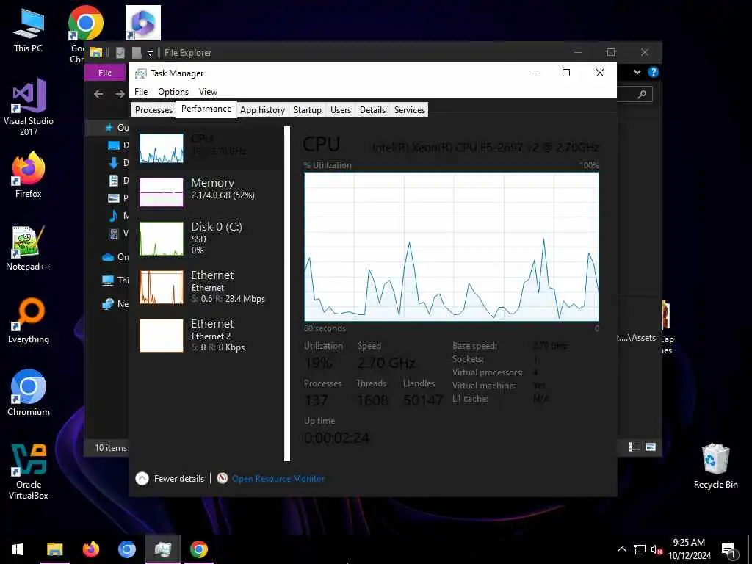Viewport: 752px width, 564px height.
Task: Go back in File Explorer
Action: pos(99,94)
